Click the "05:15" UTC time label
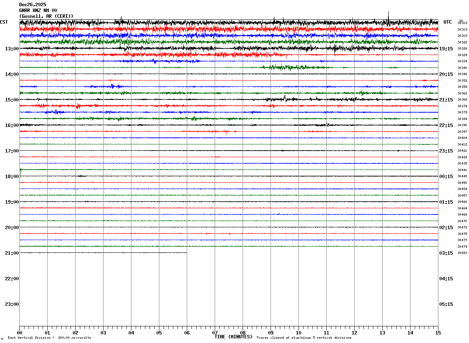 coord(446,304)
